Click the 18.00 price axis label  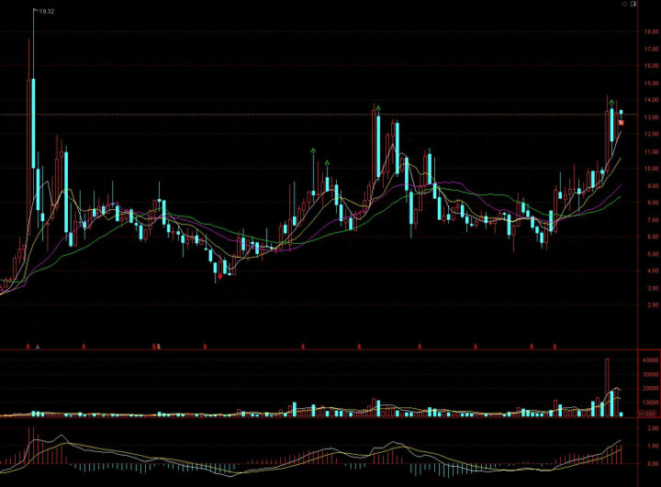point(651,31)
